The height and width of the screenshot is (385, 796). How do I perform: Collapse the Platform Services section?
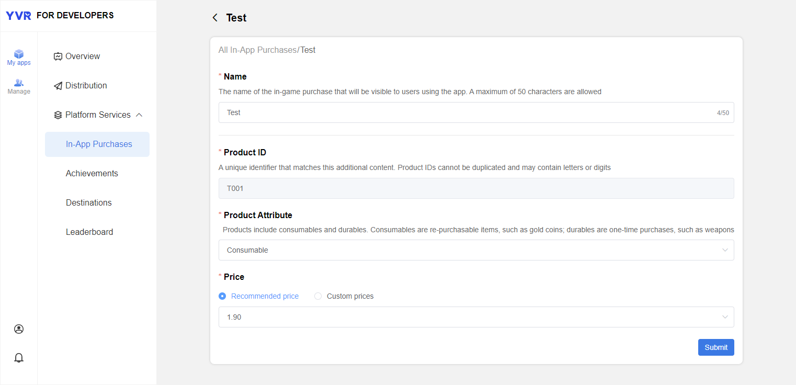tap(139, 115)
